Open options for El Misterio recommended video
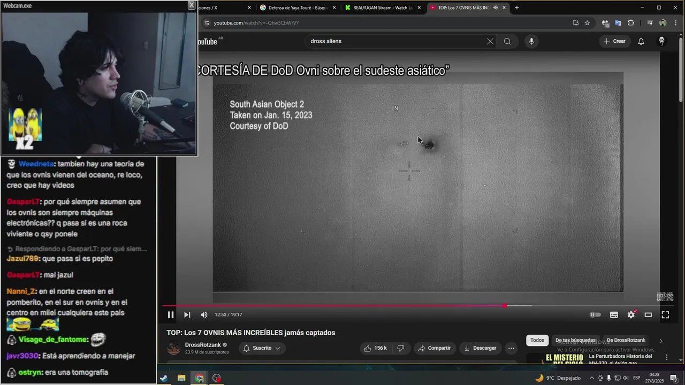Image resolution: width=685 pixels, height=385 pixels. (667, 357)
